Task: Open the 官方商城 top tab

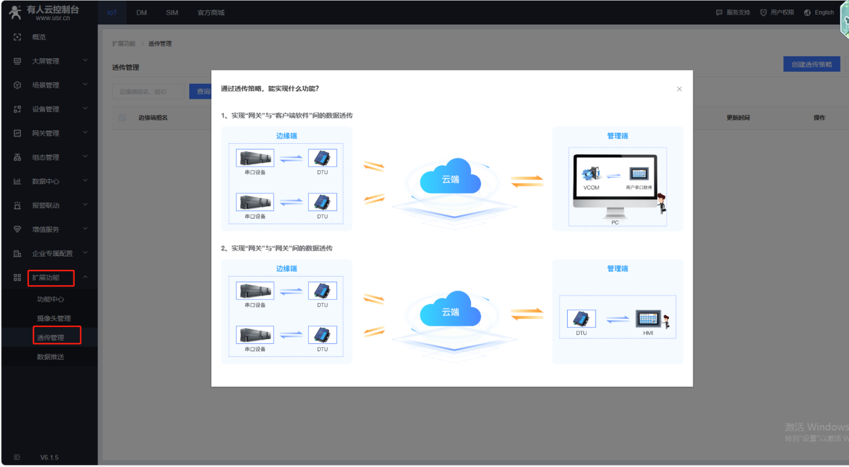Action: click(211, 13)
